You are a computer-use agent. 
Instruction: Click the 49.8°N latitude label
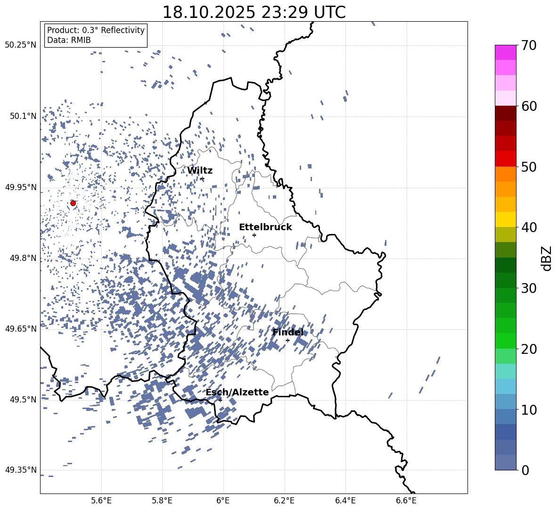coord(23,258)
